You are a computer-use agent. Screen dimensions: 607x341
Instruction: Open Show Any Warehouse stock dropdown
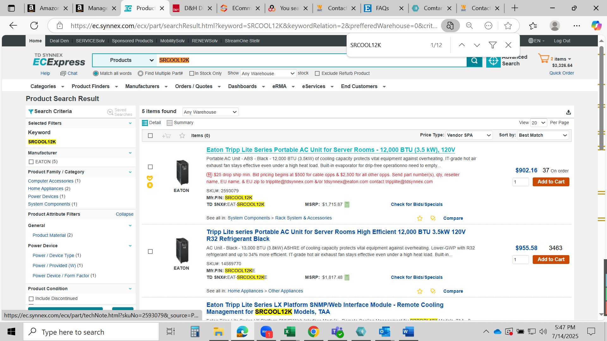point(268,74)
